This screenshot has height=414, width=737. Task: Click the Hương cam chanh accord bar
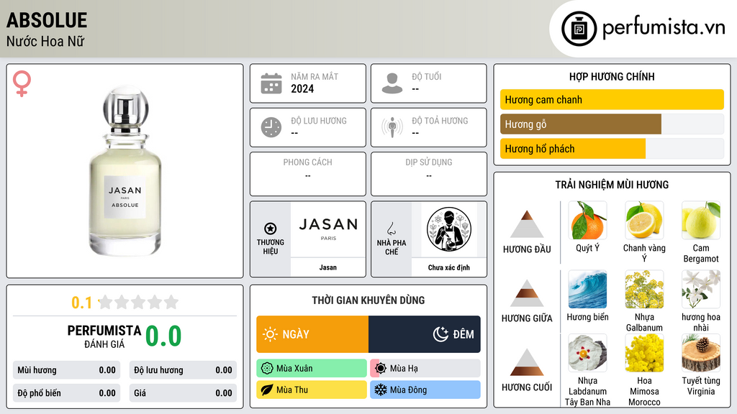pyautogui.click(x=612, y=99)
